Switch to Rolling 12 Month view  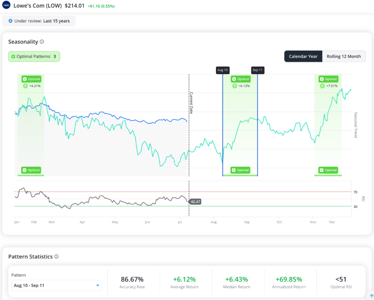point(344,57)
